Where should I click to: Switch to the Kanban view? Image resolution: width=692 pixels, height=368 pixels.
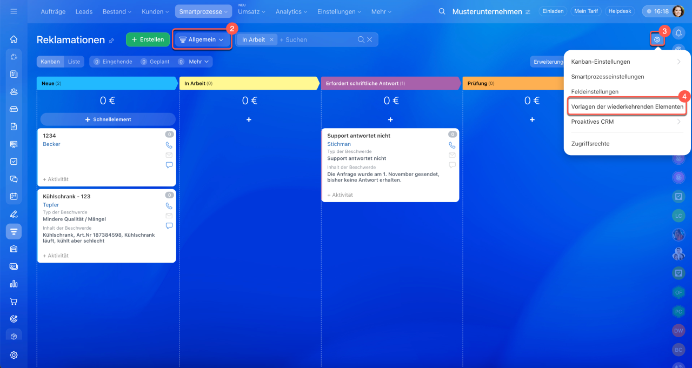pos(50,62)
